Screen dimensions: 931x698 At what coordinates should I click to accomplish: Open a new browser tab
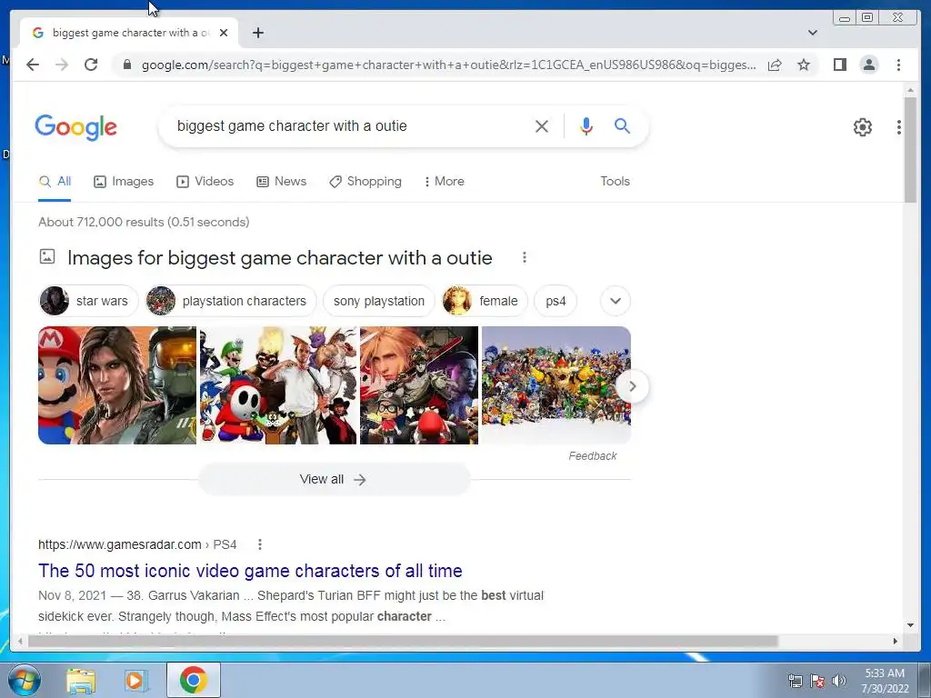point(257,33)
